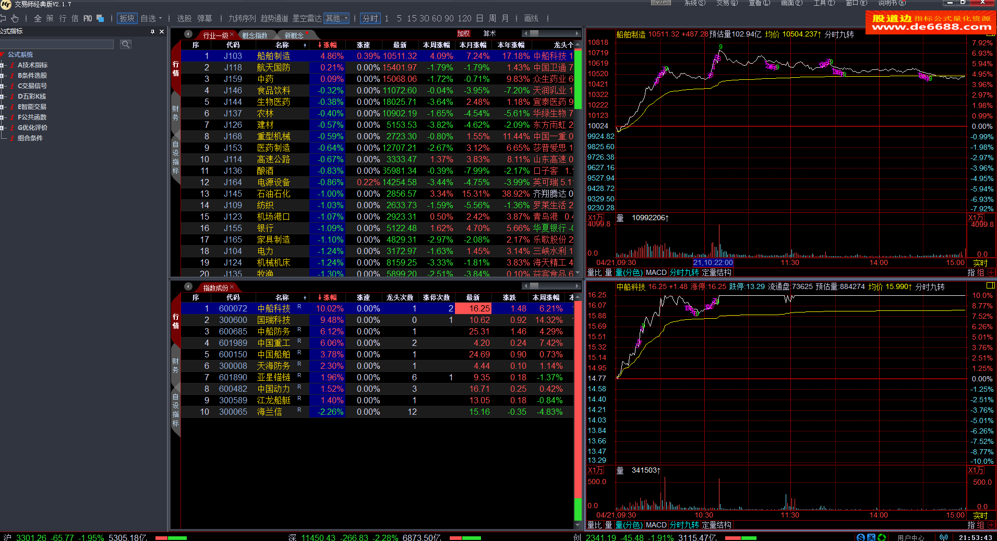997x541 pixels.
Task: Open the 其他 dropdown
Action: [337, 18]
